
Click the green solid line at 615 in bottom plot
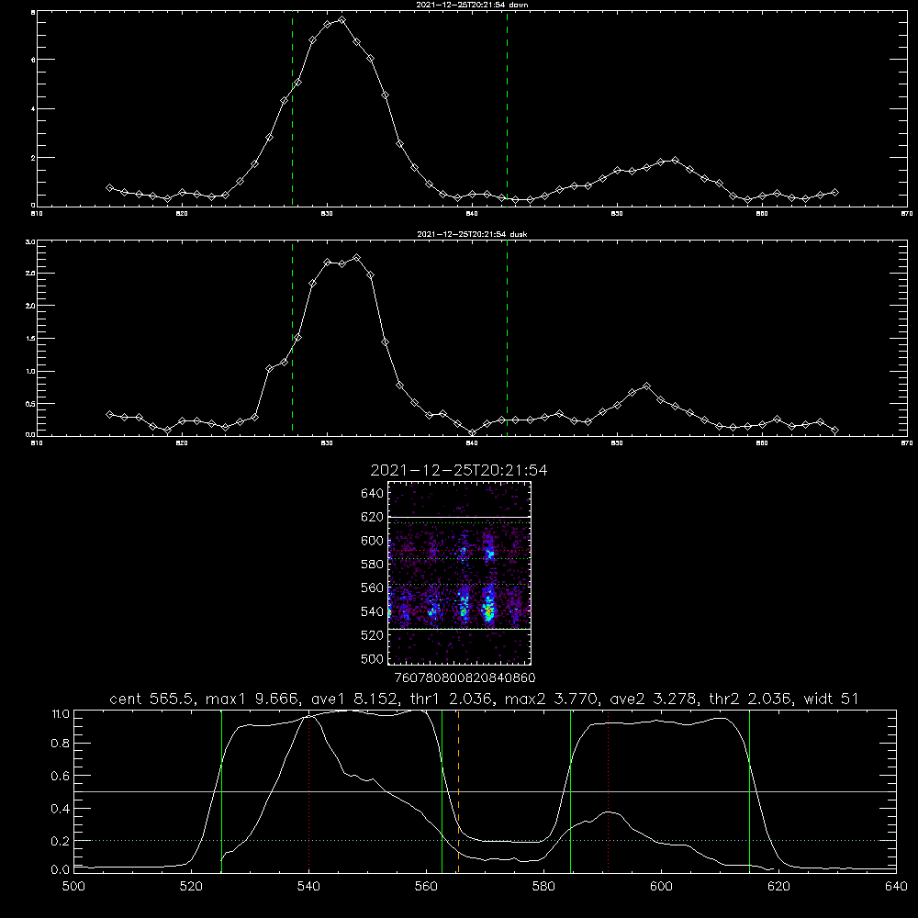(x=749, y=791)
